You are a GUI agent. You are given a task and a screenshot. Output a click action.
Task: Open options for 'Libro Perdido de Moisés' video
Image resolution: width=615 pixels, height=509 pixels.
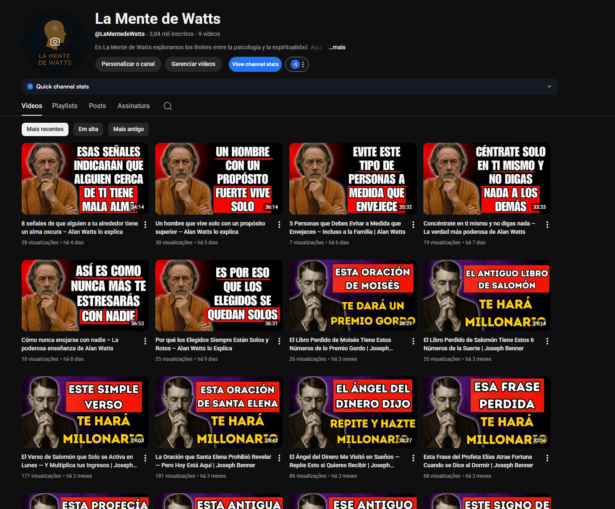(413, 341)
